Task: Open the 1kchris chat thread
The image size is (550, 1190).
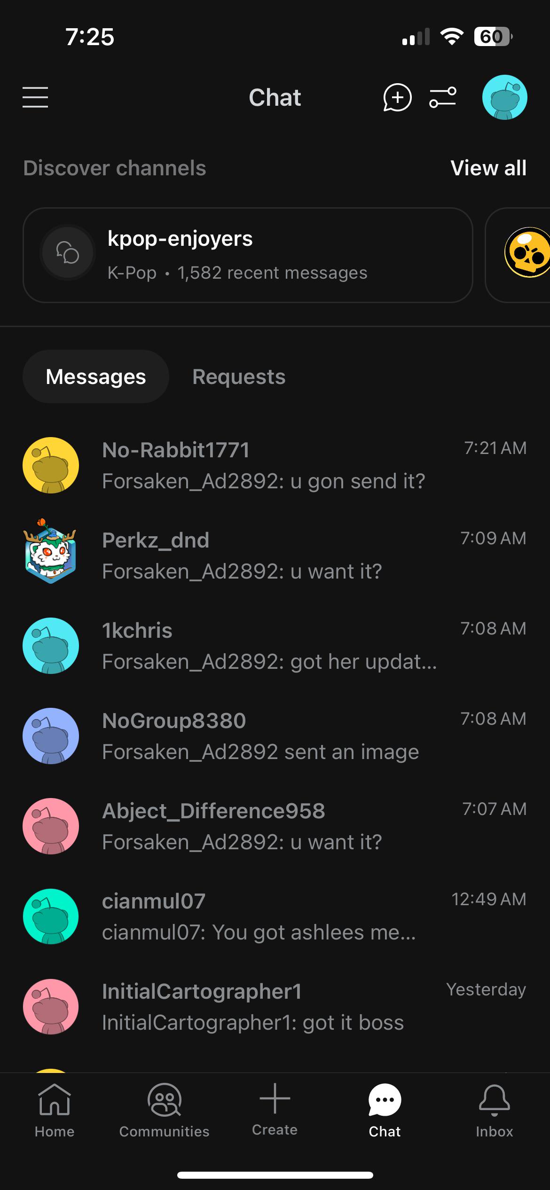Action: point(275,646)
